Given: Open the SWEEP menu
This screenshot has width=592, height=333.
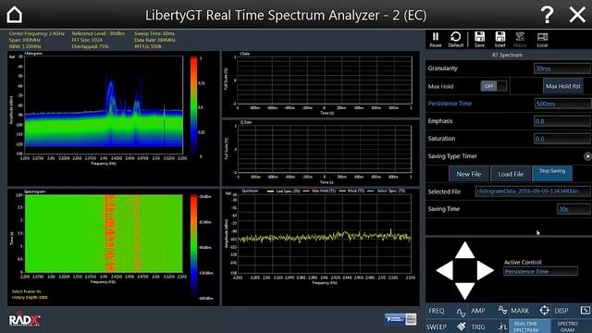Looking at the screenshot, I should (x=447, y=327).
